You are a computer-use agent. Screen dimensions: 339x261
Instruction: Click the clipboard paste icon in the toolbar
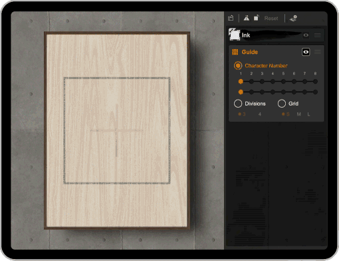pyautogui.click(x=231, y=18)
